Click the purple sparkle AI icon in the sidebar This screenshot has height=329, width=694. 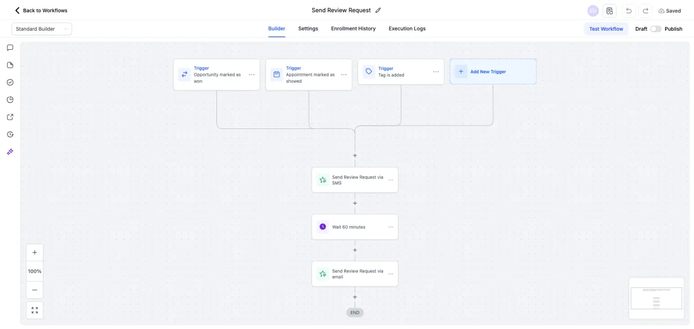(x=10, y=151)
